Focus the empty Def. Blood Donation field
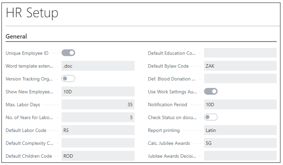Image resolution: width=283 pixels, height=165 pixels. (x=240, y=79)
